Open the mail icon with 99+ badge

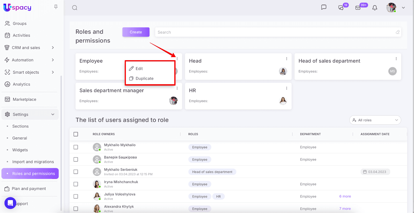click(358, 8)
